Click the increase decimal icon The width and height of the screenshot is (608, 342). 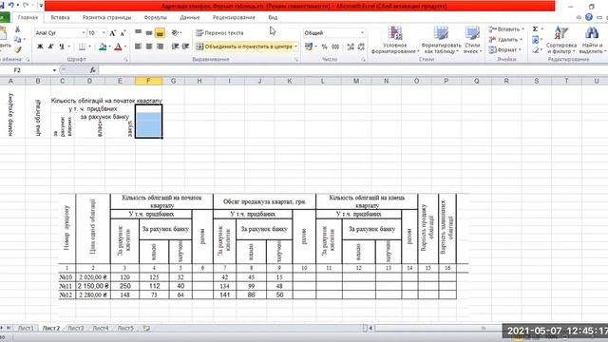tap(351, 47)
